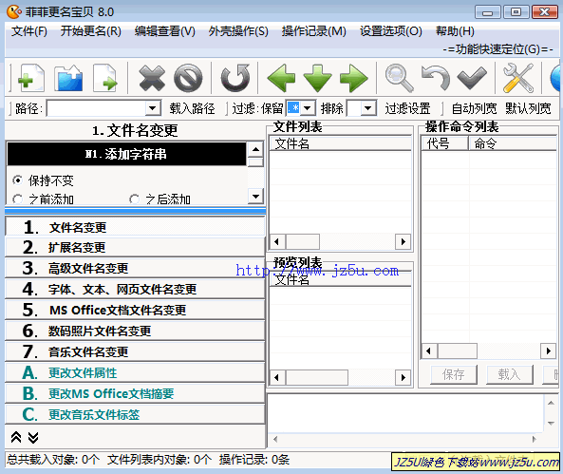Click the 默认列宽 button
563x474 pixels.
[528, 108]
